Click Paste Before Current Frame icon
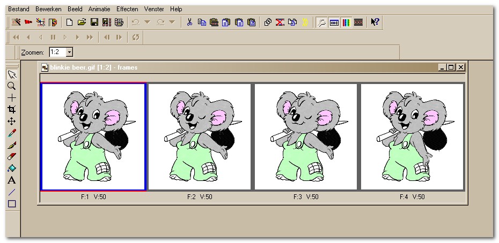Screen dimensions: 499x243 226,22
